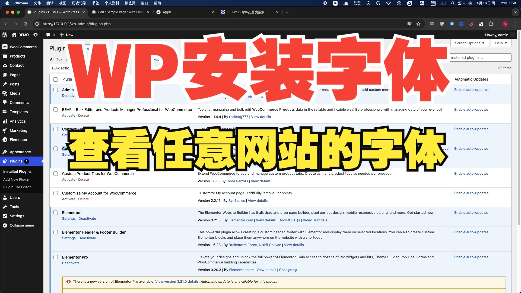This screenshot has width=521, height=293.
Task: Expand the Help dropdown
Action: click(501, 43)
